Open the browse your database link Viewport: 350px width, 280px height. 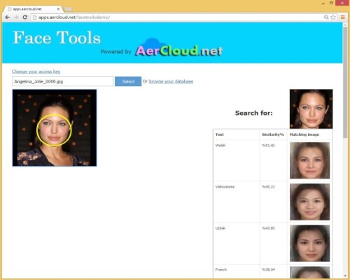(x=171, y=81)
